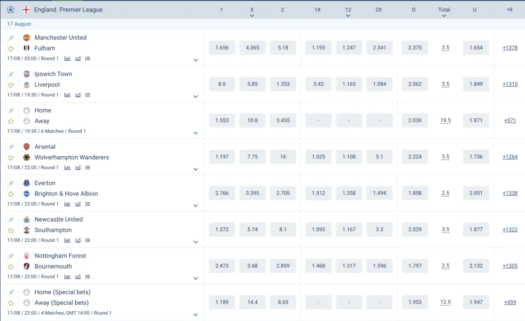Select Liverpool win odds 1.353

(283, 84)
